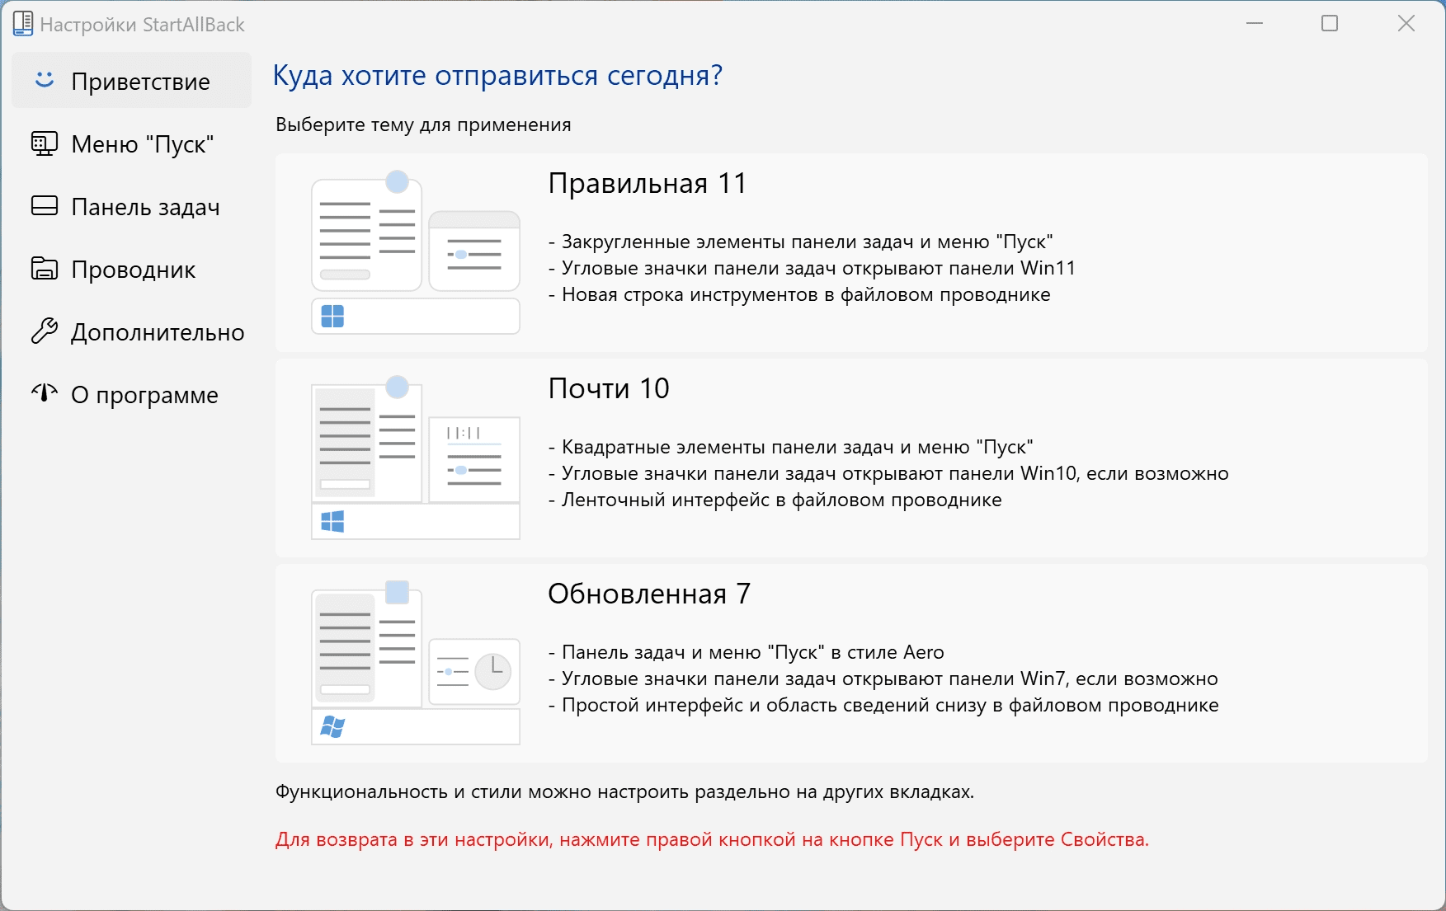Apply the Правильная 11 theme
The width and height of the screenshot is (1446, 911).
pyautogui.click(x=851, y=252)
